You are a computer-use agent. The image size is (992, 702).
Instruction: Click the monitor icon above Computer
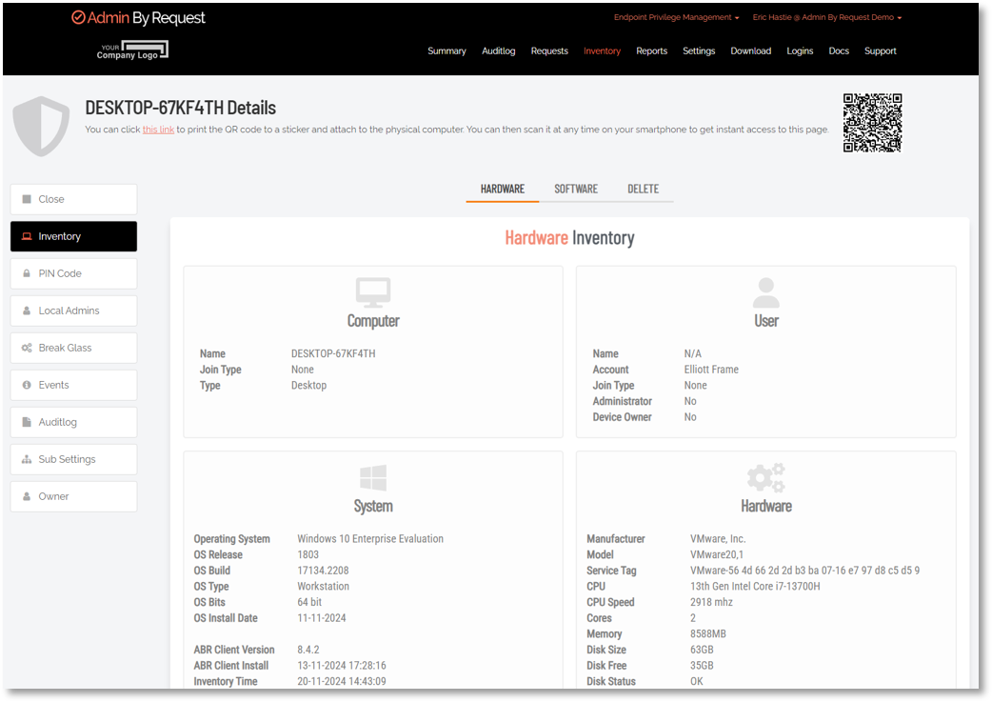[x=373, y=292]
